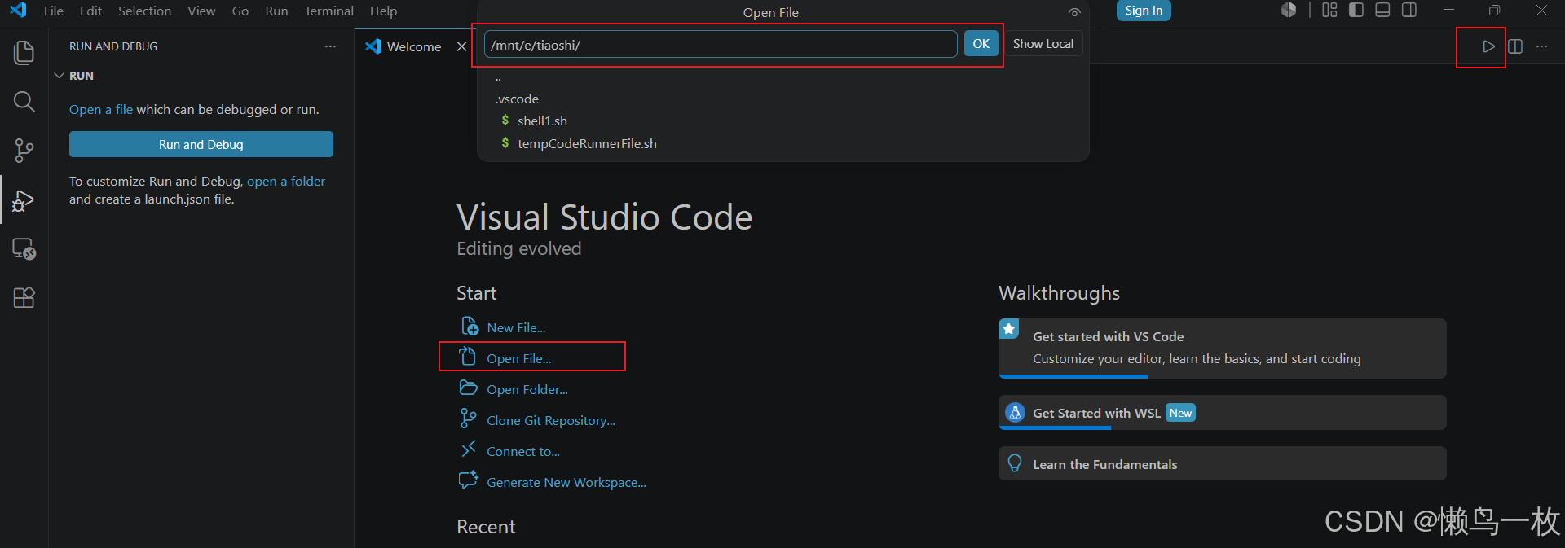Open Get Started with WSL walkthrough

coord(1222,413)
